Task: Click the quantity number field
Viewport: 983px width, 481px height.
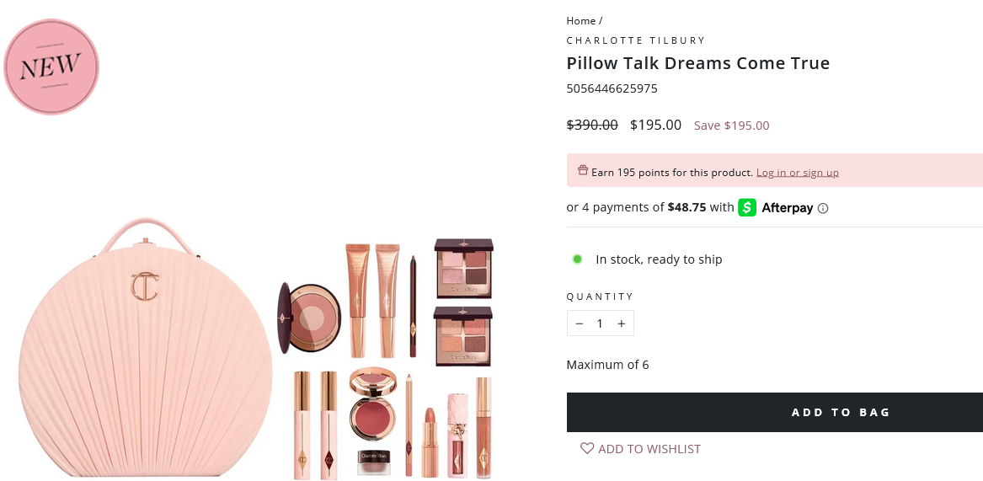Action: [x=600, y=323]
